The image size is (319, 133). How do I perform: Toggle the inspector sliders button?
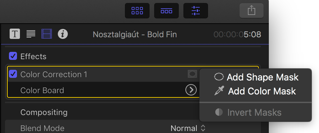(196, 11)
